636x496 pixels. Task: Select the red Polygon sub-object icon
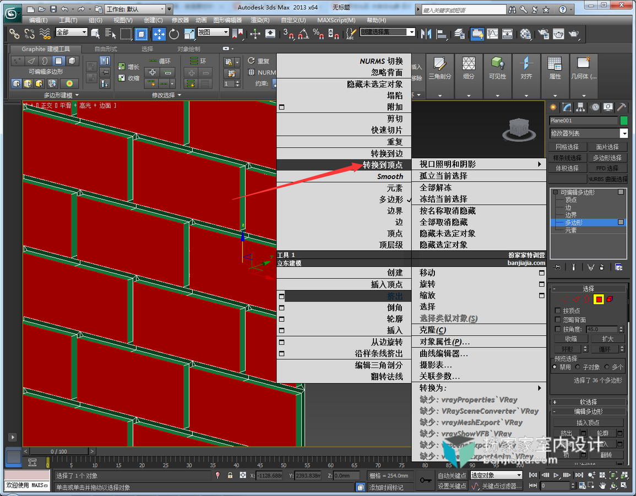click(x=599, y=300)
